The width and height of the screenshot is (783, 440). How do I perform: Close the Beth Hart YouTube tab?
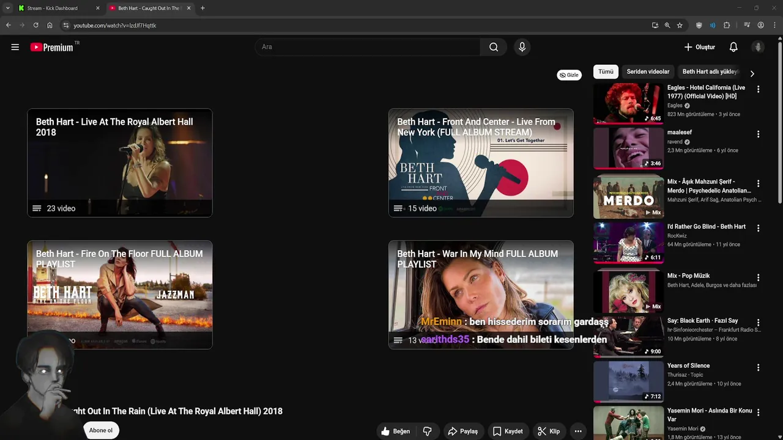(188, 8)
